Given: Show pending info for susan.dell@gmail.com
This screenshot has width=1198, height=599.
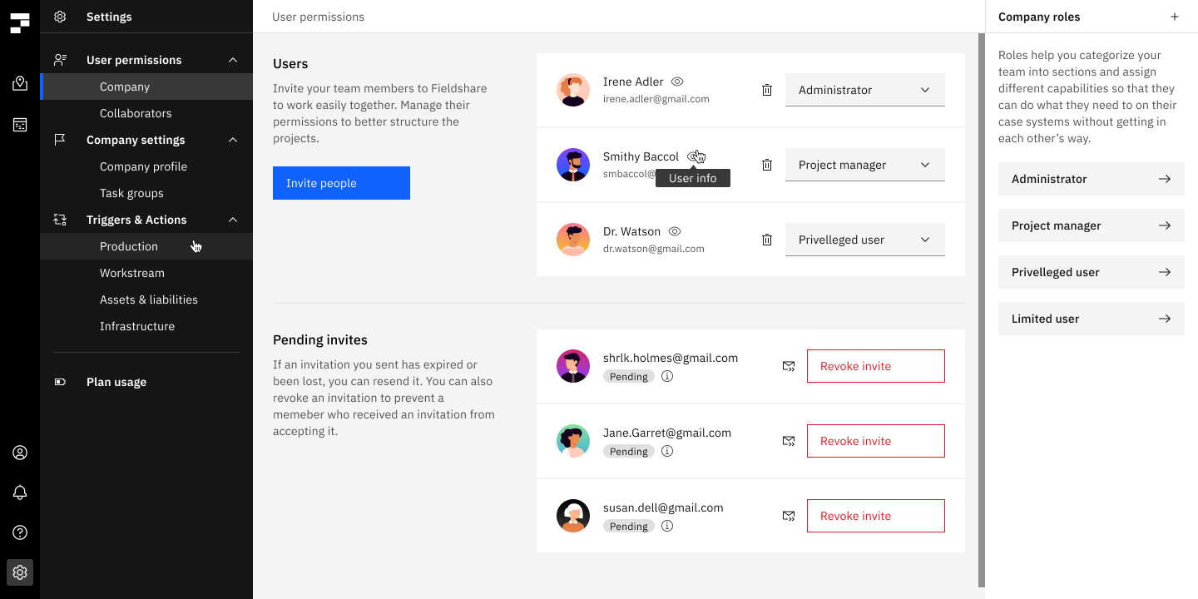Looking at the screenshot, I should 667,526.
